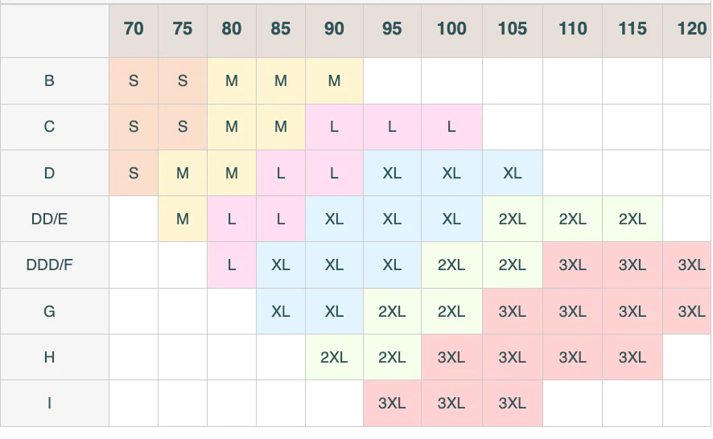Screen dimensions: 713x439
Task: Click the M cell for B cup, 90
Action: click(x=334, y=80)
